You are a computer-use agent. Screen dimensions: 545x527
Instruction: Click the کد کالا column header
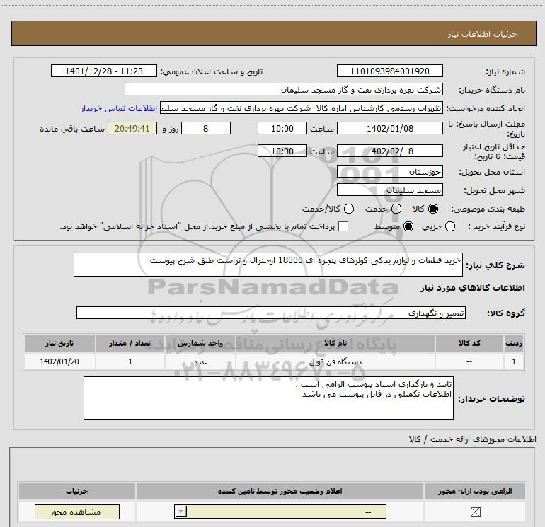point(469,343)
